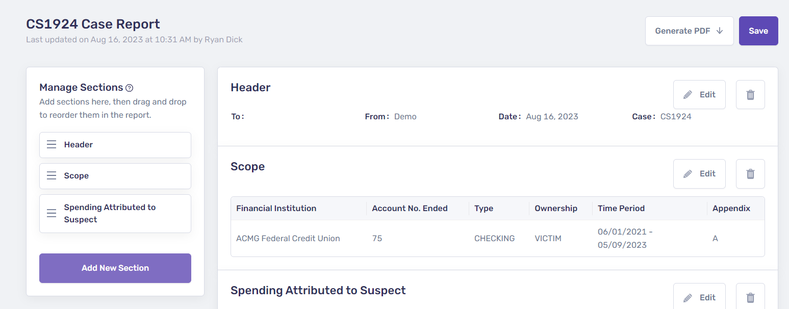Select Spending Attributed to Suspect in sections list
This screenshot has height=309, width=789.
coord(115,214)
